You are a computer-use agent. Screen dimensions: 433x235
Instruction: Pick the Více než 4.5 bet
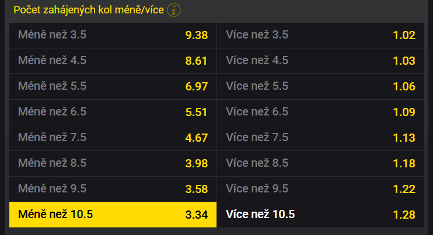pyautogui.click(x=320, y=61)
